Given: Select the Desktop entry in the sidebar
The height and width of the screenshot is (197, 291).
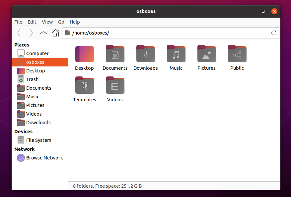Looking at the screenshot, I should pos(36,71).
